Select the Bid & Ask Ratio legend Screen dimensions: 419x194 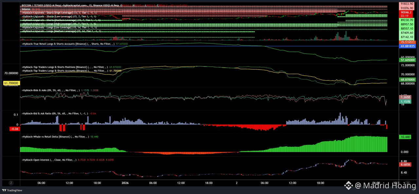(x=59, y=113)
